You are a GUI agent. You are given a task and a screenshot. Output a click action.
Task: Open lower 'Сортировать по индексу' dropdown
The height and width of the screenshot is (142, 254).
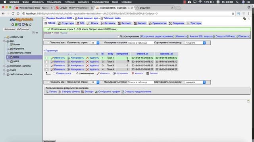point(195,82)
